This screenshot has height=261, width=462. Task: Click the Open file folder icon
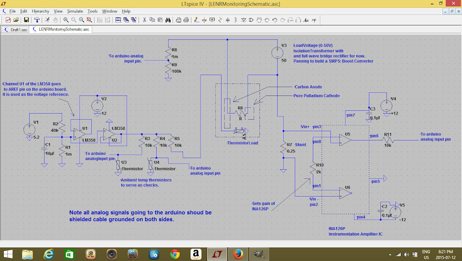[16, 20]
